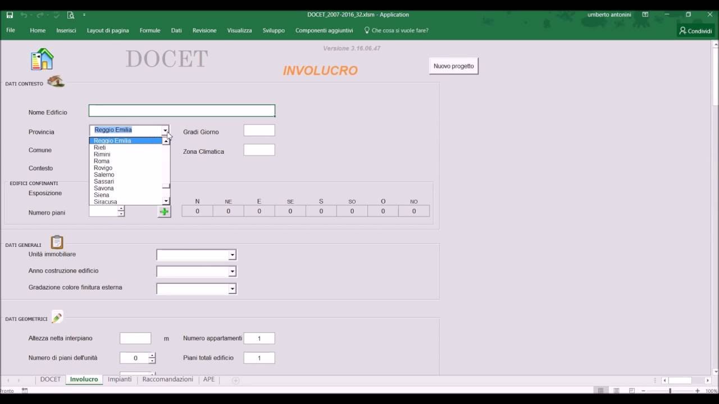Click province list scroll up arrow
The height and width of the screenshot is (404, 719).
166,141
